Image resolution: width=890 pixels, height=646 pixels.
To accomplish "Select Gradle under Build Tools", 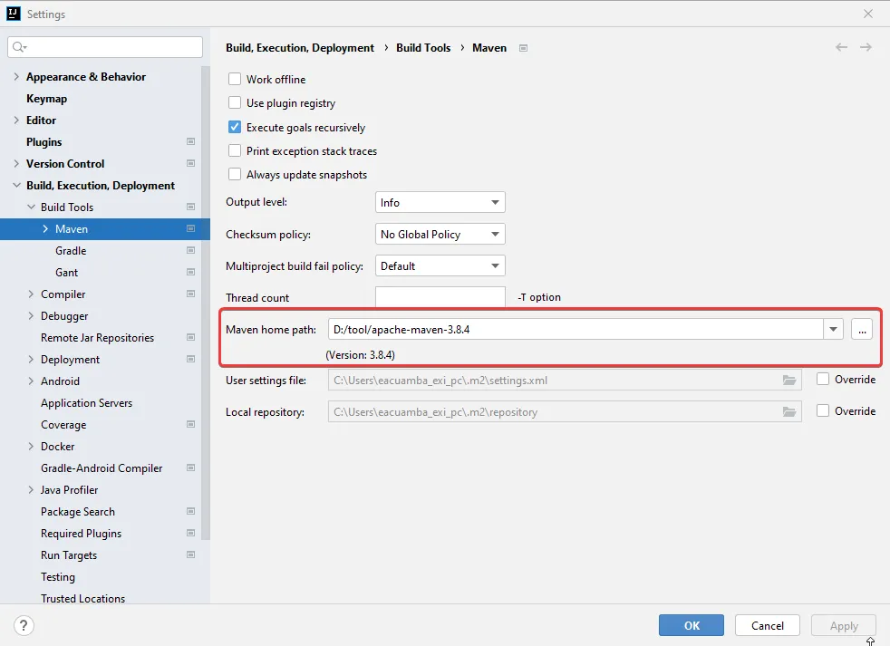I will click(71, 250).
